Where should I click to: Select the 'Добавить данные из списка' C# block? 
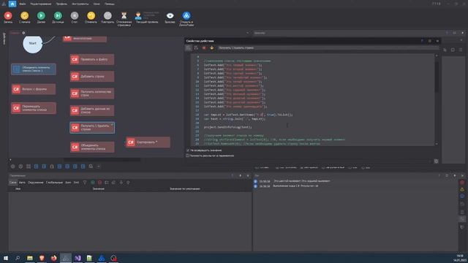tap(92, 110)
